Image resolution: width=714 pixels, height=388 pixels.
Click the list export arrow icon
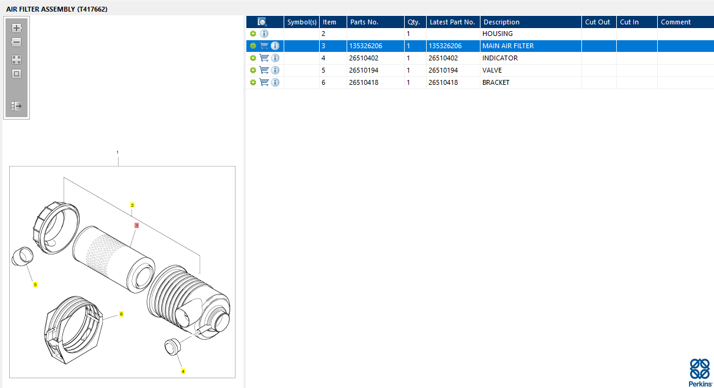coord(17,106)
